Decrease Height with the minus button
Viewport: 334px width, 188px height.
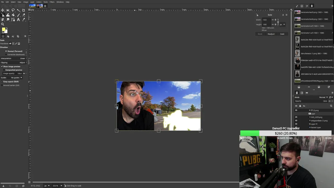pos(273,25)
